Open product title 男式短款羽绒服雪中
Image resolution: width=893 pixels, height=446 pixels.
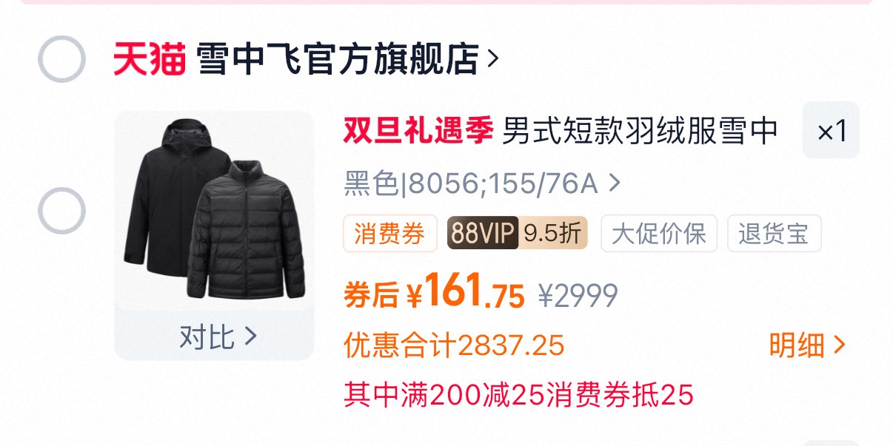point(641,132)
